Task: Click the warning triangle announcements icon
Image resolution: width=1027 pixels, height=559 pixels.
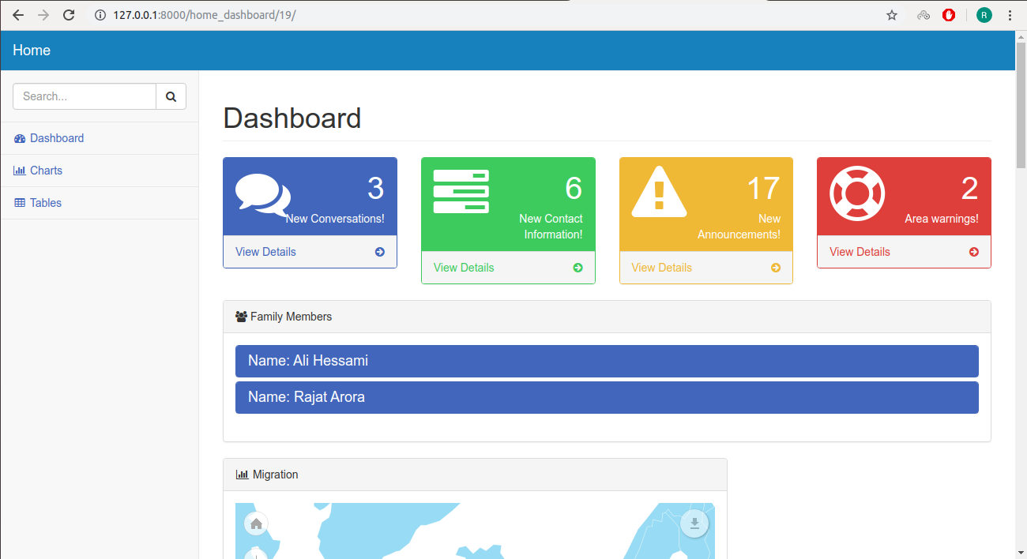Action: (x=659, y=193)
